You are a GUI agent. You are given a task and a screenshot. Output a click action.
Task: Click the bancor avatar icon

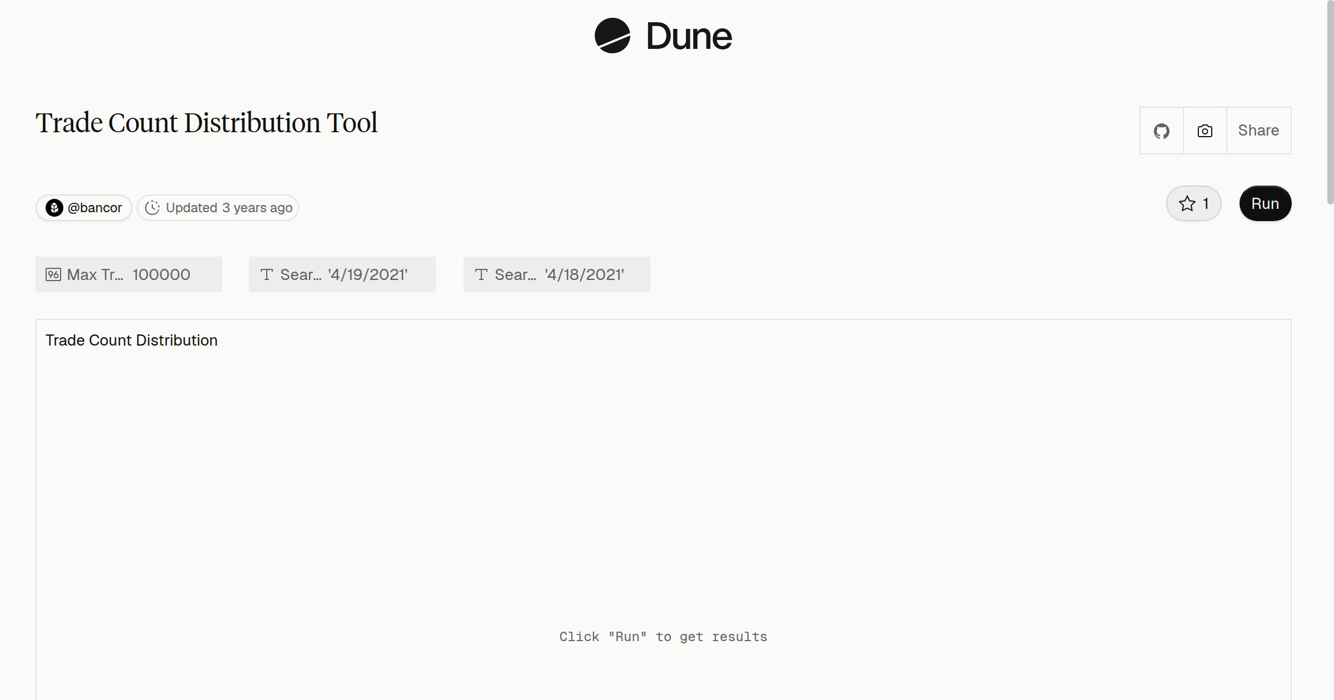click(x=54, y=208)
